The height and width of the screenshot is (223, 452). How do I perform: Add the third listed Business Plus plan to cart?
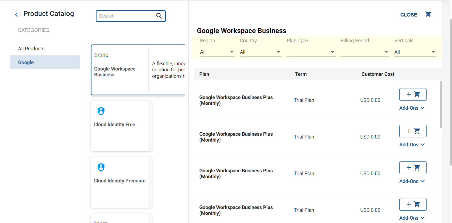pos(413,168)
